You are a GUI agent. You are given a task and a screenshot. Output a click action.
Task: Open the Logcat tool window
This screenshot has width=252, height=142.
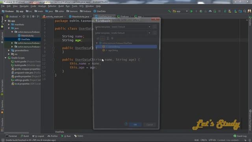coord(38,136)
